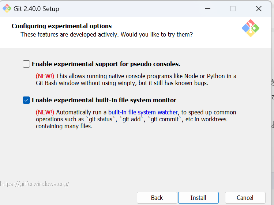Click the large Git logo in the header
The image size is (274, 205).
[x=251, y=28]
